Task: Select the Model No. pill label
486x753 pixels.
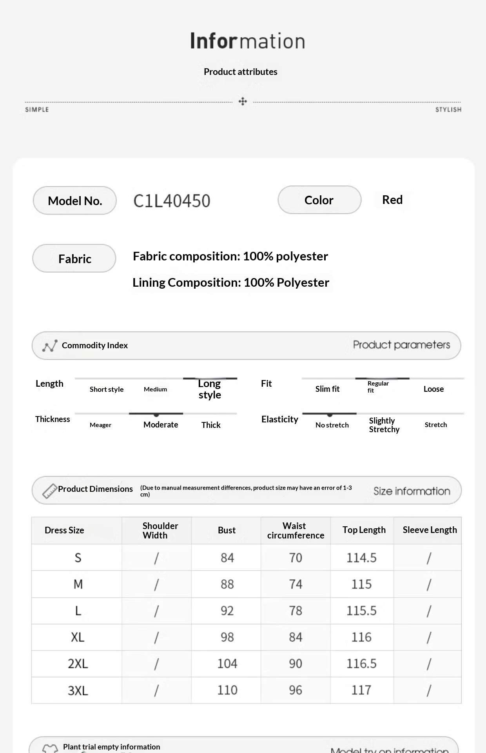Action: [x=75, y=201]
